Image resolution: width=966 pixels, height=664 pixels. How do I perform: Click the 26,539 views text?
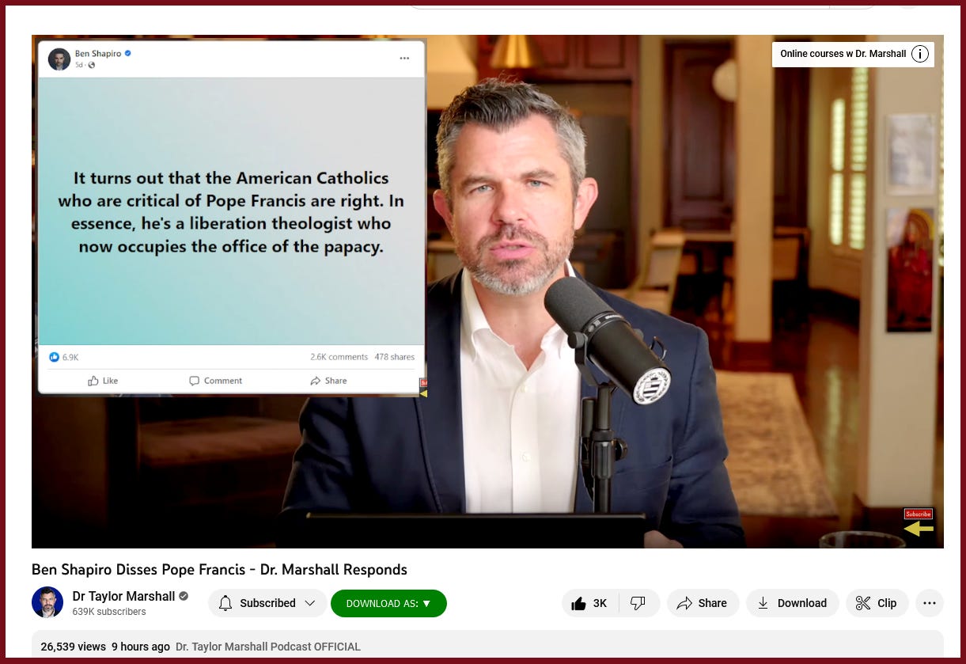tap(74, 647)
